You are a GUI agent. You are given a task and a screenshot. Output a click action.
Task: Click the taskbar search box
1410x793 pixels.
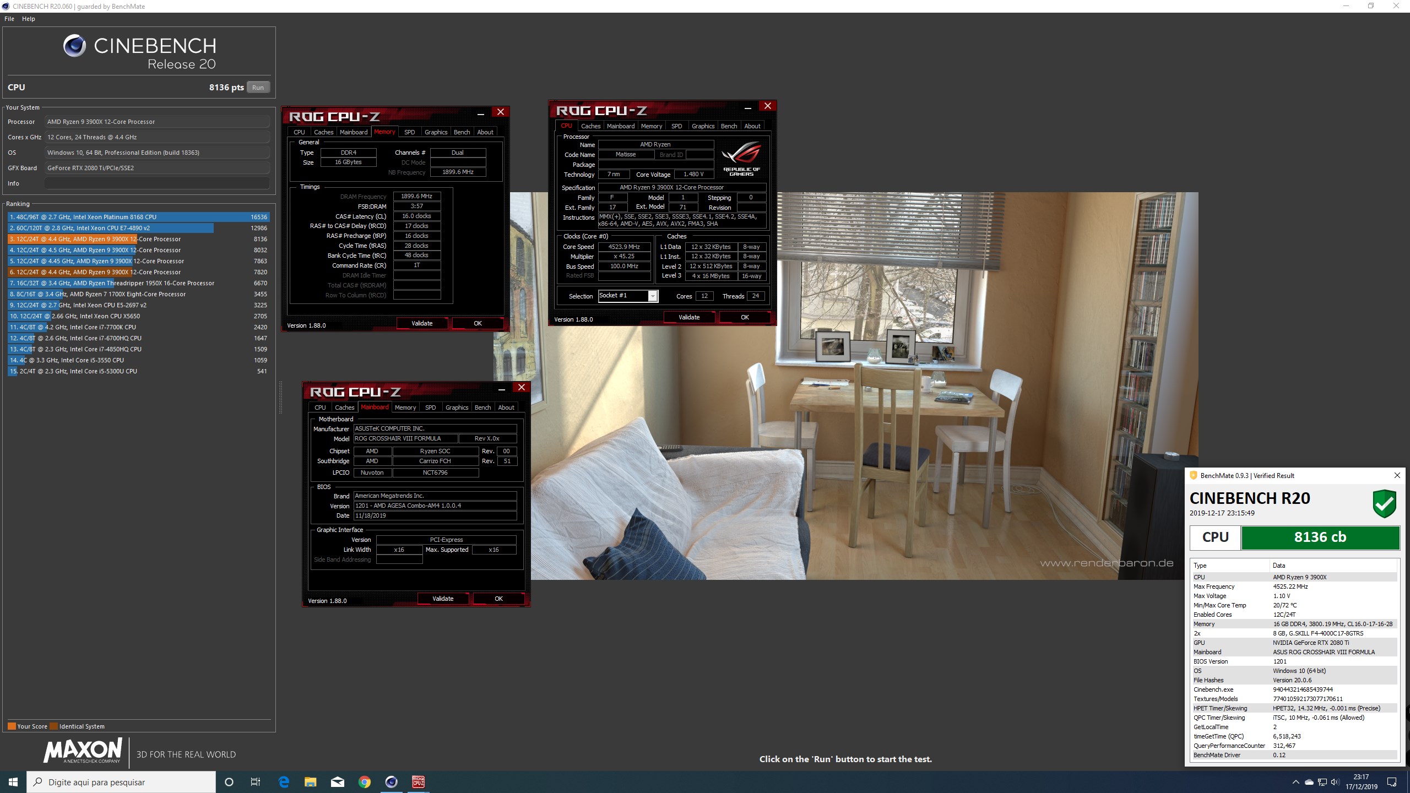pos(121,782)
